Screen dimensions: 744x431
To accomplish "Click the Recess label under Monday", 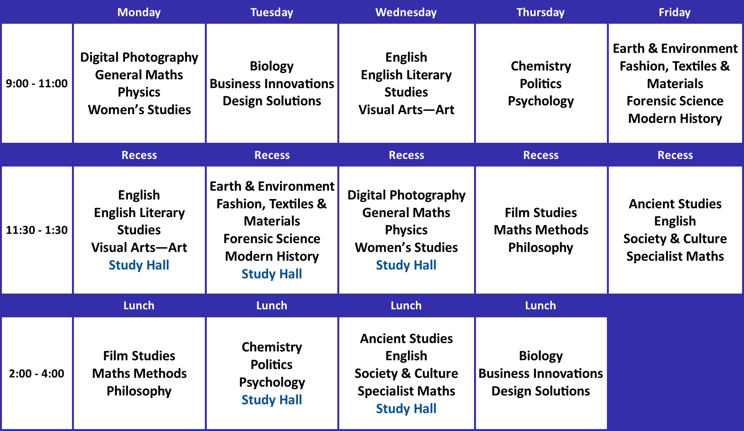I will pos(139,155).
